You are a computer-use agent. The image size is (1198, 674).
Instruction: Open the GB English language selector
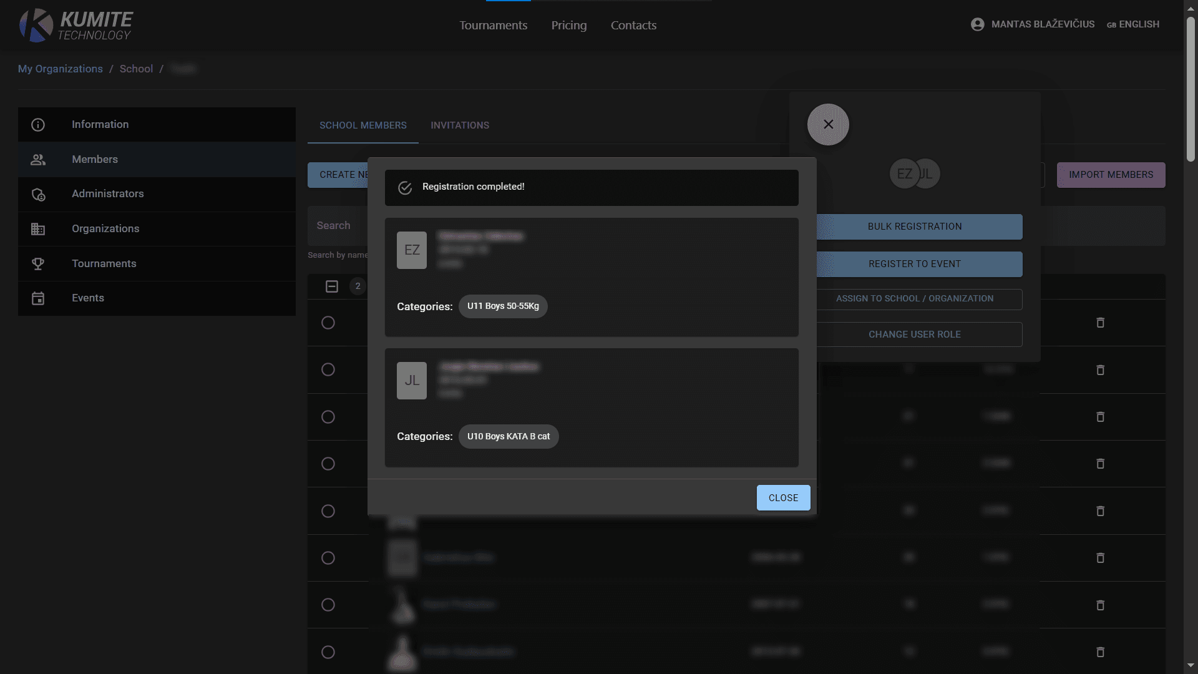pos(1132,24)
